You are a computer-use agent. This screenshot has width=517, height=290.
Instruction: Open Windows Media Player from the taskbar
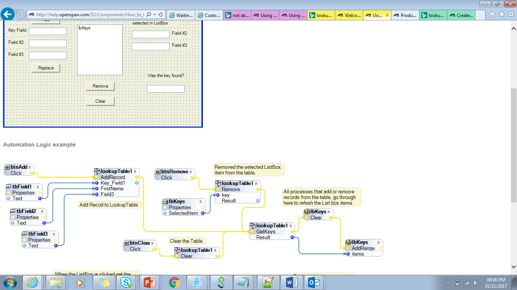79,282
